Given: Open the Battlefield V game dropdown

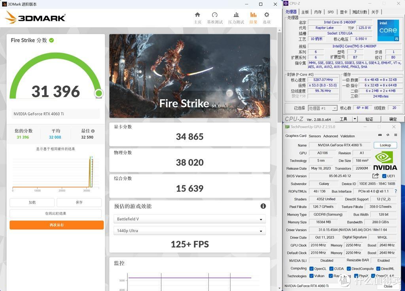Looking at the screenshot, I should pos(189,219).
